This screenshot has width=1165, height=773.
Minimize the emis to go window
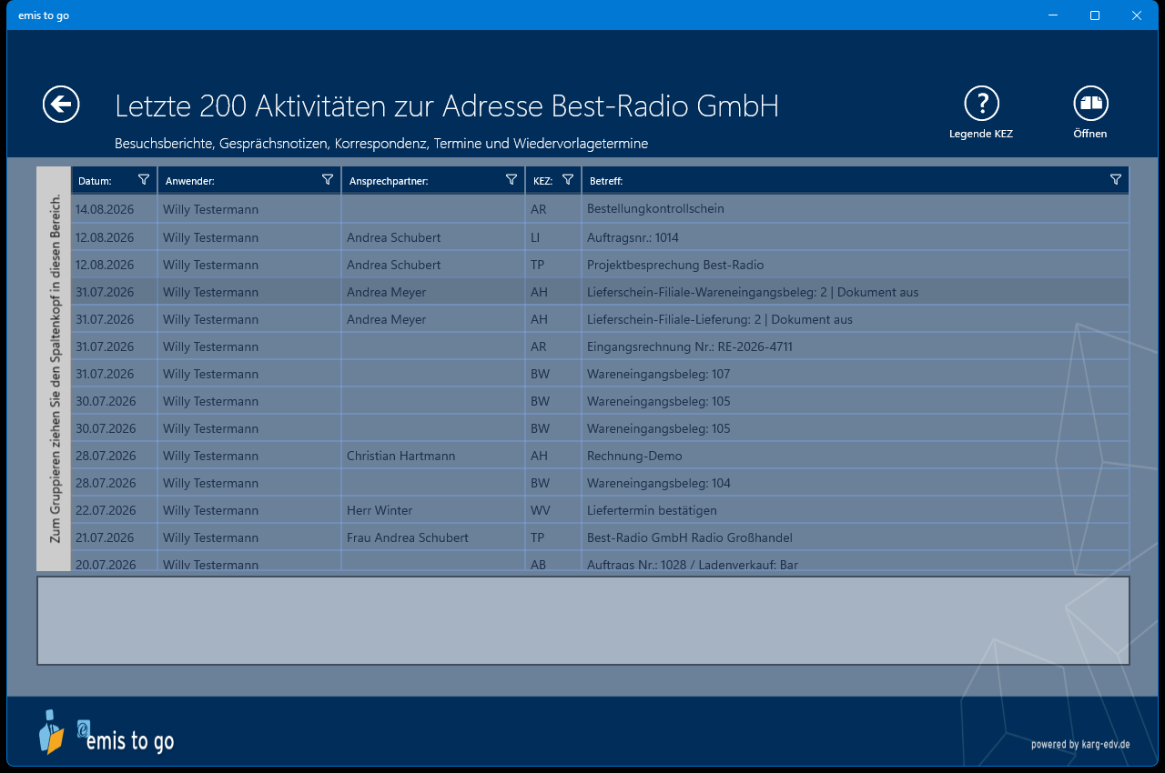1053,15
